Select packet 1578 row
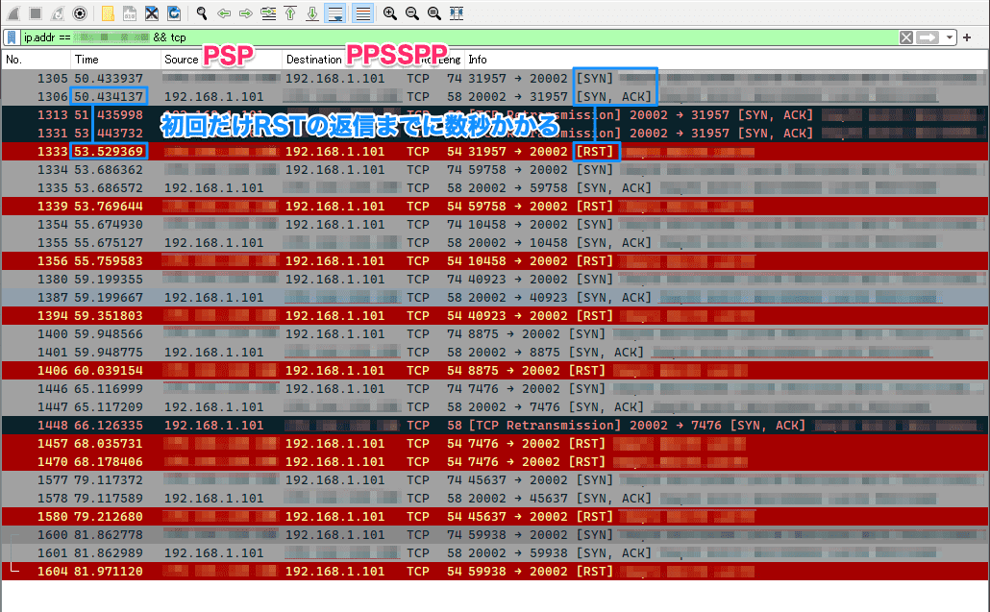The image size is (990, 612). click(495, 499)
